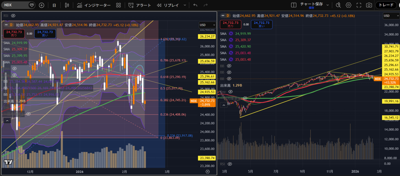Open chart settings hexagon icon

click(x=349, y=5)
